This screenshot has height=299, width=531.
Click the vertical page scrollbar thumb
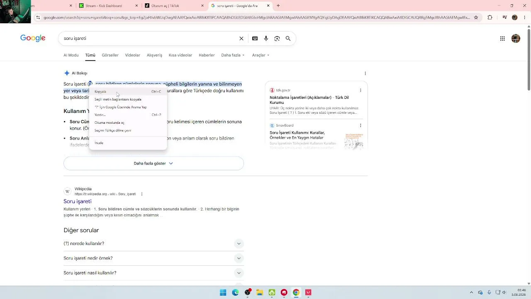[529, 59]
